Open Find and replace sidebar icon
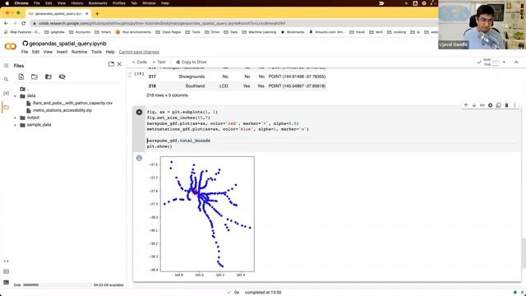The width and height of the screenshot is (526, 296). [x=6, y=79]
